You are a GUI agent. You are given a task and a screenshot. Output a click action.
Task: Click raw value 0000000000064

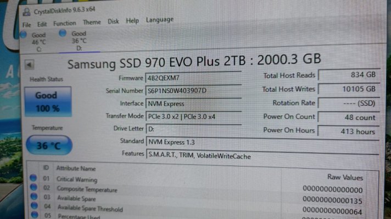(x=332, y=211)
